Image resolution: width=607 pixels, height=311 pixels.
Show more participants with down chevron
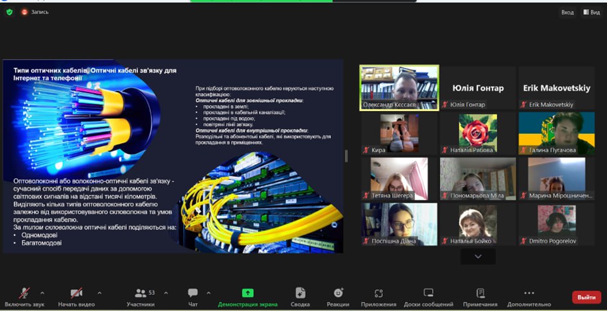(478, 256)
